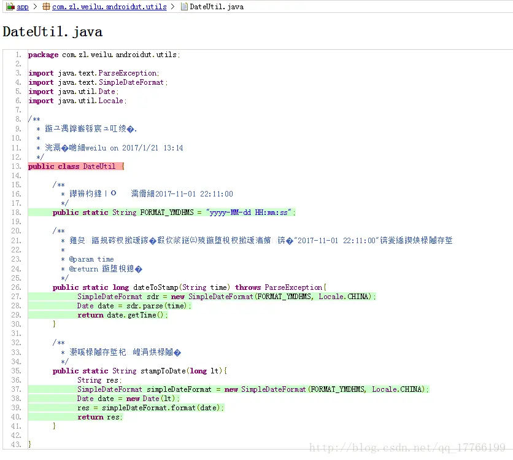Click import java.text.SimpleDateFormat line
The width and height of the screenshot is (513, 460).
[x=98, y=82]
